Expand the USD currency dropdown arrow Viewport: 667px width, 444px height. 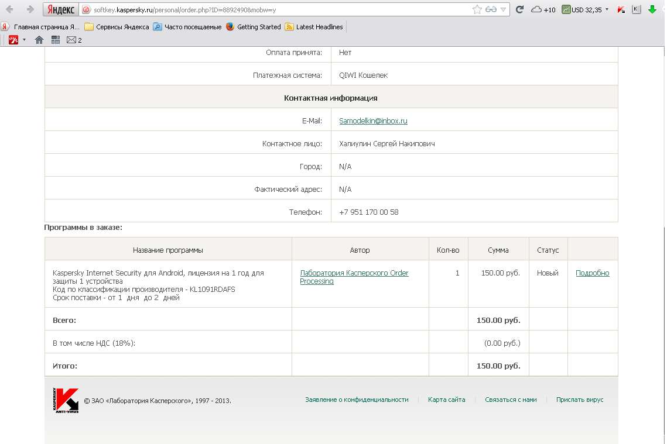pyautogui.click(x=607, y=9)
